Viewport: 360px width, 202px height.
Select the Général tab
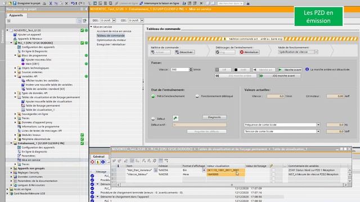[99, 157]
